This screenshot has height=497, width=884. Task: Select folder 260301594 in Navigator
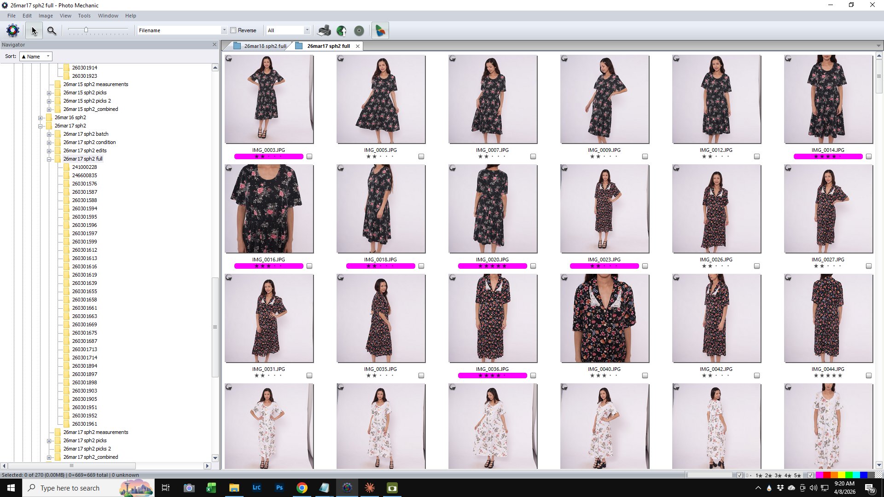pos(84,208)
